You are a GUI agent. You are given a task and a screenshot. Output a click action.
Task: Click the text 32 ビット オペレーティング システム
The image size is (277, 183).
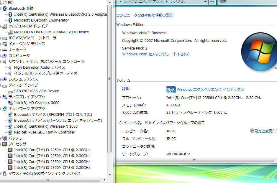197,113
